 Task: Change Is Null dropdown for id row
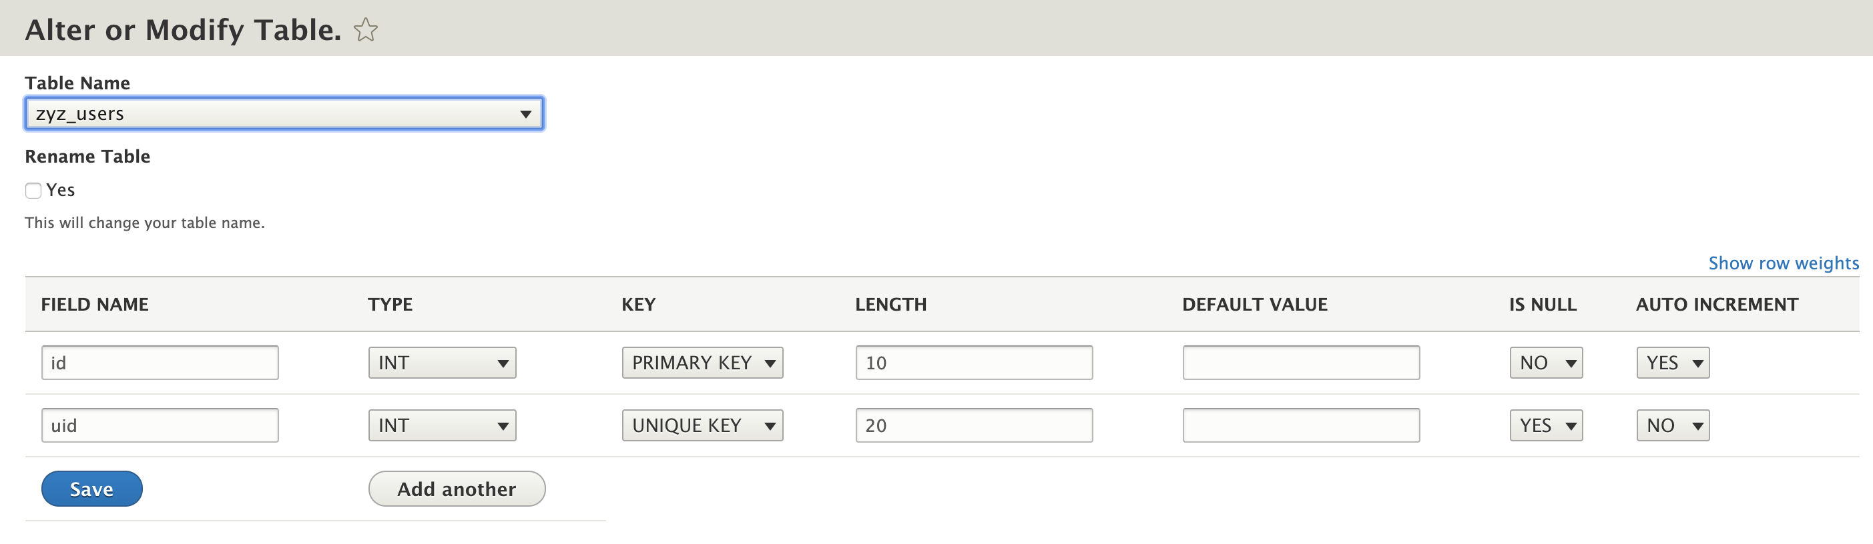click(1546, 363)
